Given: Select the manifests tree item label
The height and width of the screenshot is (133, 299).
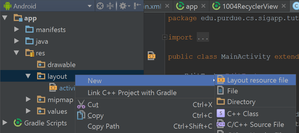Looking at the screenshot, I should [x=51, y=30].
